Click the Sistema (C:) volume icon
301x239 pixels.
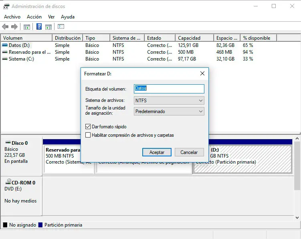pyautogui.click(x=5, y=59)
